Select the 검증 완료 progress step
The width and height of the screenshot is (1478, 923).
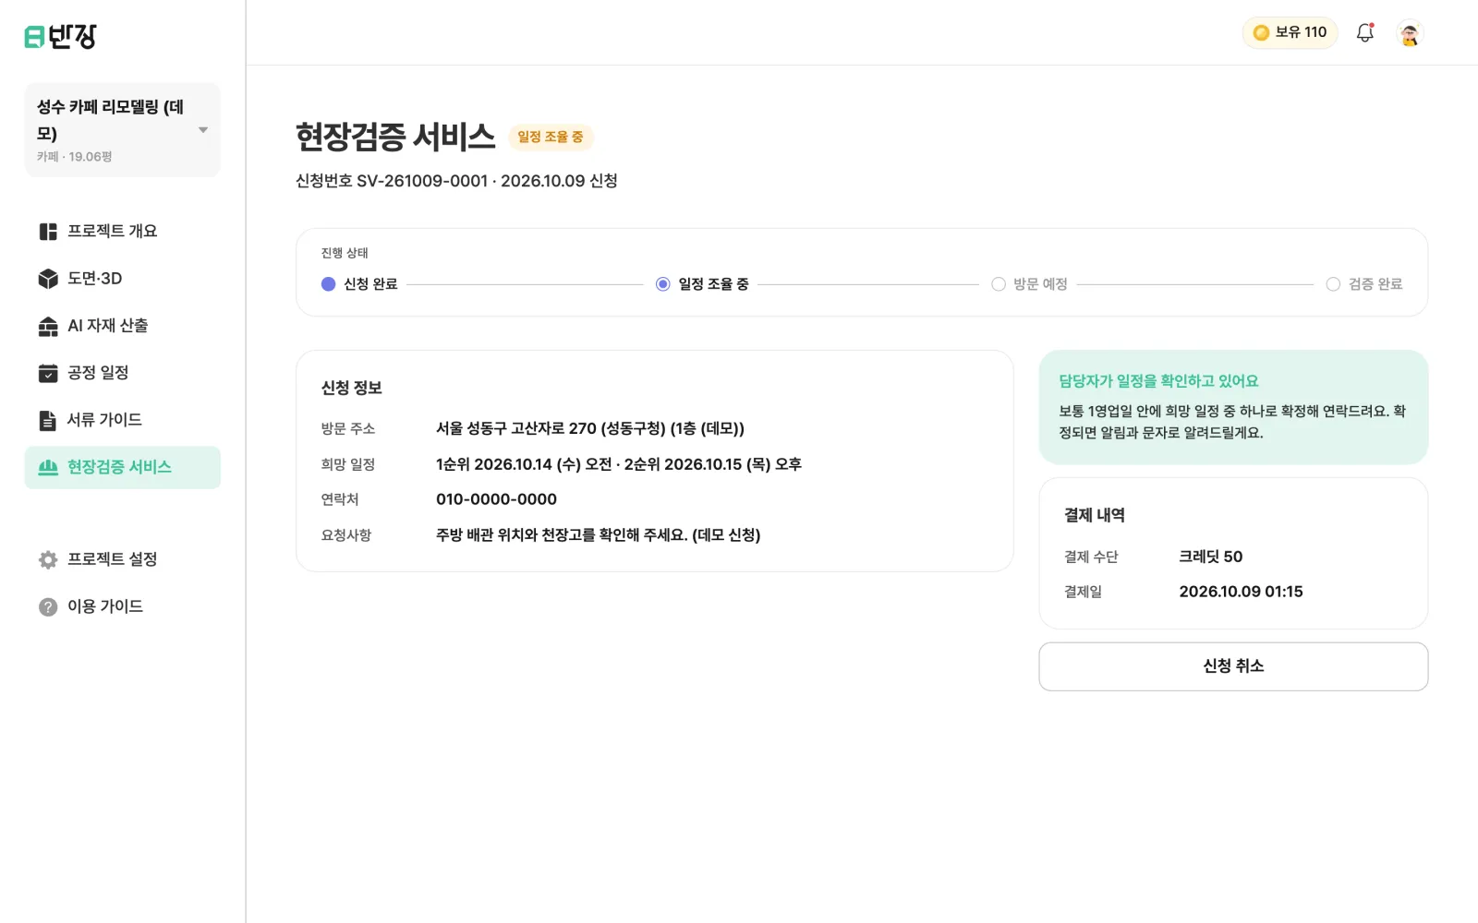1364,284
